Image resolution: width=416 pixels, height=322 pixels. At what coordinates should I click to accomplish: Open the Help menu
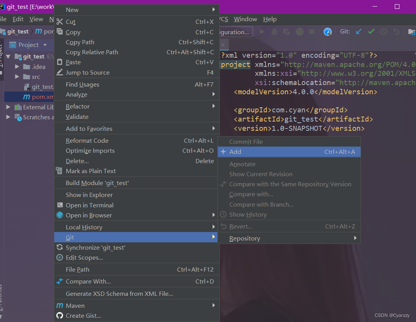(270, 19)
